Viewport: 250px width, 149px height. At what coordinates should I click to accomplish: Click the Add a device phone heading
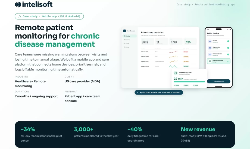click(x=213, y=33)
